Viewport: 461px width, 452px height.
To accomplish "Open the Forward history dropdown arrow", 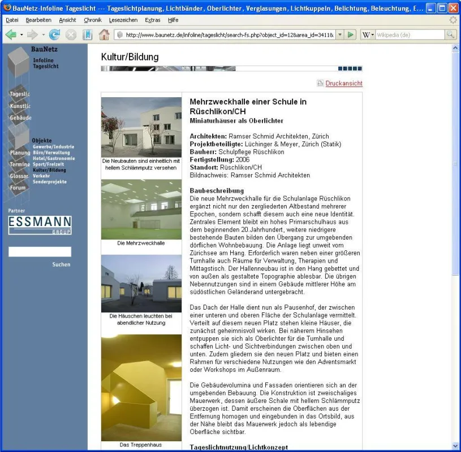I will pos(43,34).
